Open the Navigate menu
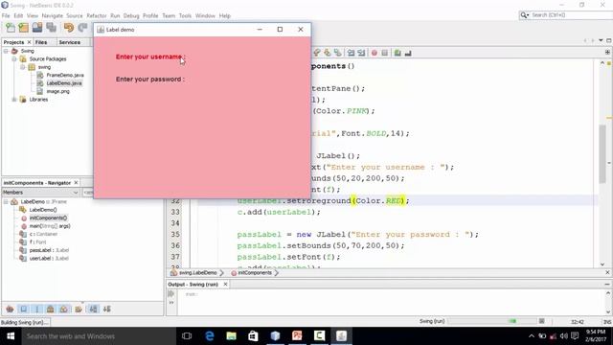 tap(53, 15)
